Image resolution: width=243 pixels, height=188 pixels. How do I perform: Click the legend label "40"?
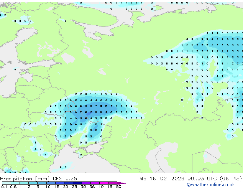pyautogui.click(x=101, y=186)
